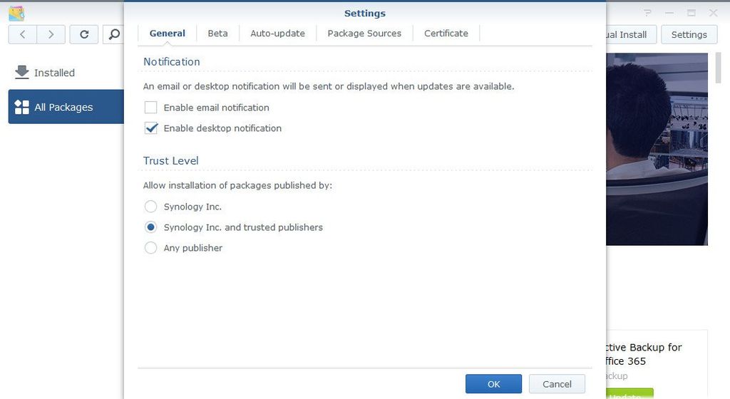Choose Synology Inc. and trusted publishers
Screen dimensions: 730x399
[x=151, y=227]
